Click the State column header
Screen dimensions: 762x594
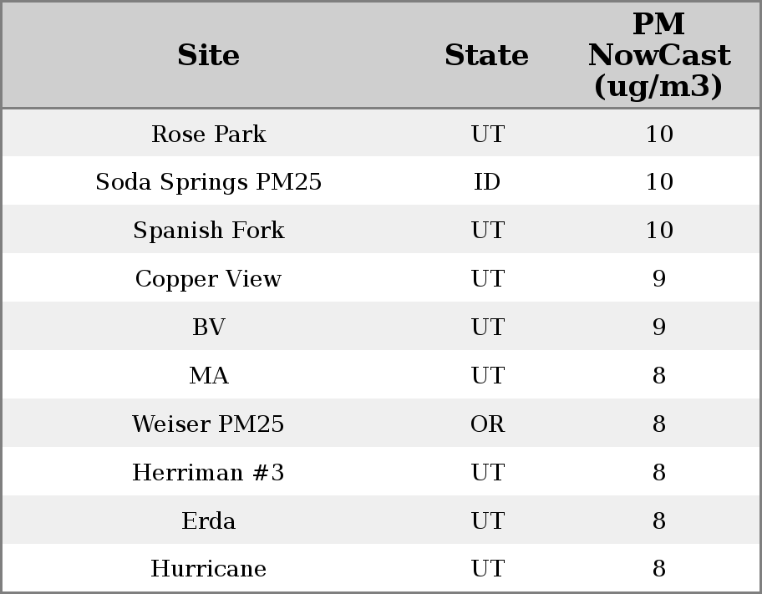point(487,55)
